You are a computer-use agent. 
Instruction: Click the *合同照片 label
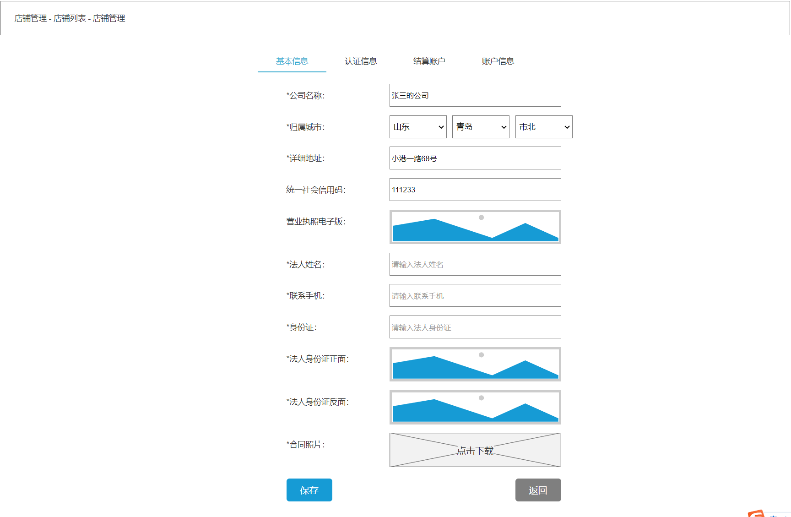coord(306,445)
